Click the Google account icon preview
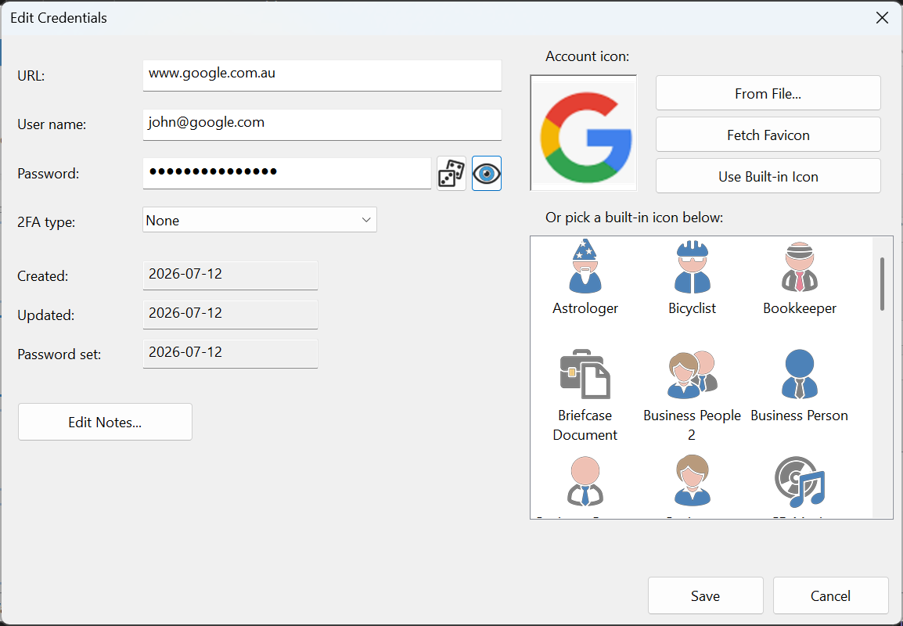 pos(584,133)
